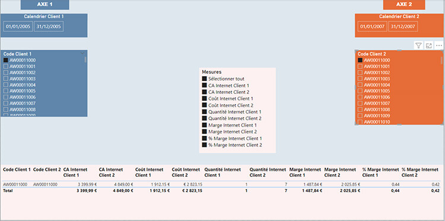Sort by CA Internet Client 2 column header
445x221 pixels.
[x=111, y=172]
